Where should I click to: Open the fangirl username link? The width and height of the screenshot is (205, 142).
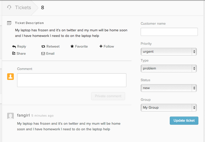click(x=23, y=115)
